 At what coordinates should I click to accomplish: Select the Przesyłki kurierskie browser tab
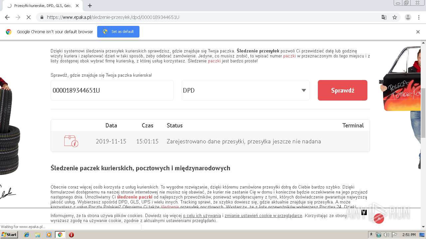[43, 6]
